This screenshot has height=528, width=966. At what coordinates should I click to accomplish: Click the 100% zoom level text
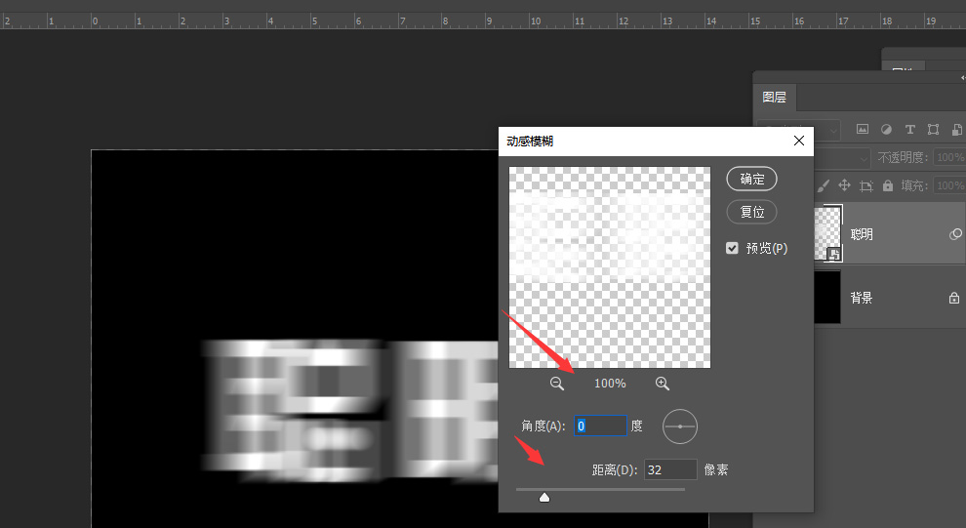pos(610,384)
